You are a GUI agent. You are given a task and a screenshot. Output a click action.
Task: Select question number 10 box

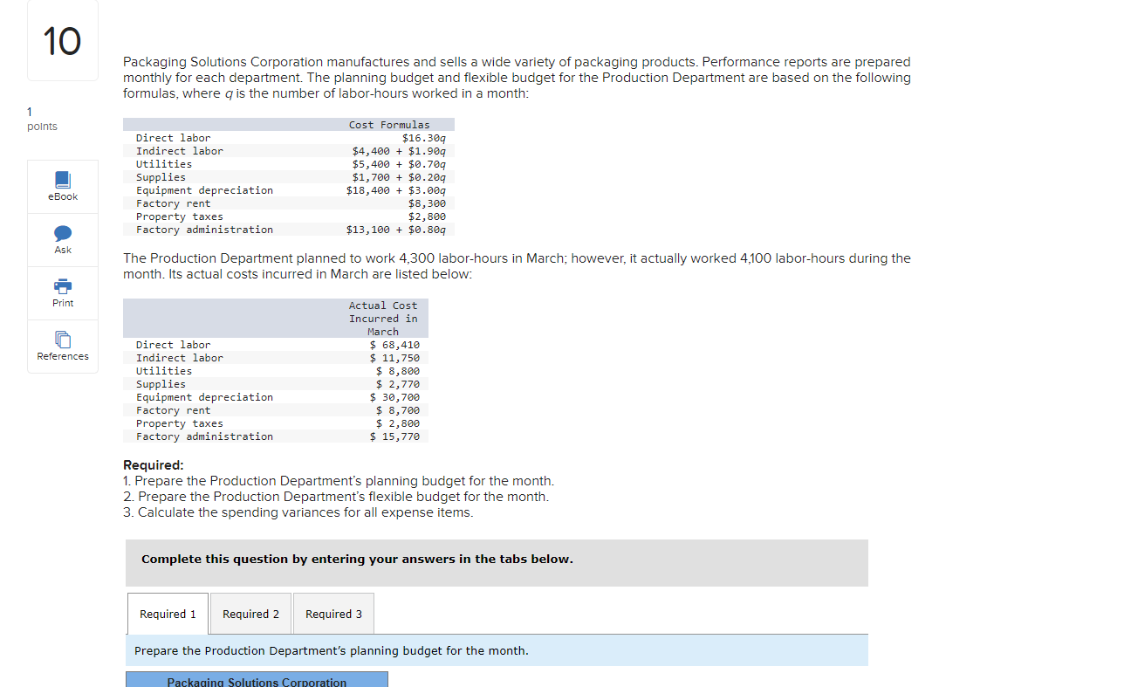(x=63, y=41)
